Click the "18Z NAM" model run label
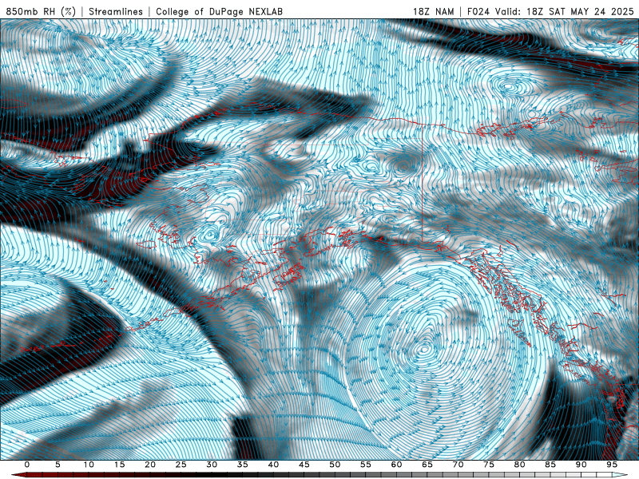639x479 pixels. 434,11
